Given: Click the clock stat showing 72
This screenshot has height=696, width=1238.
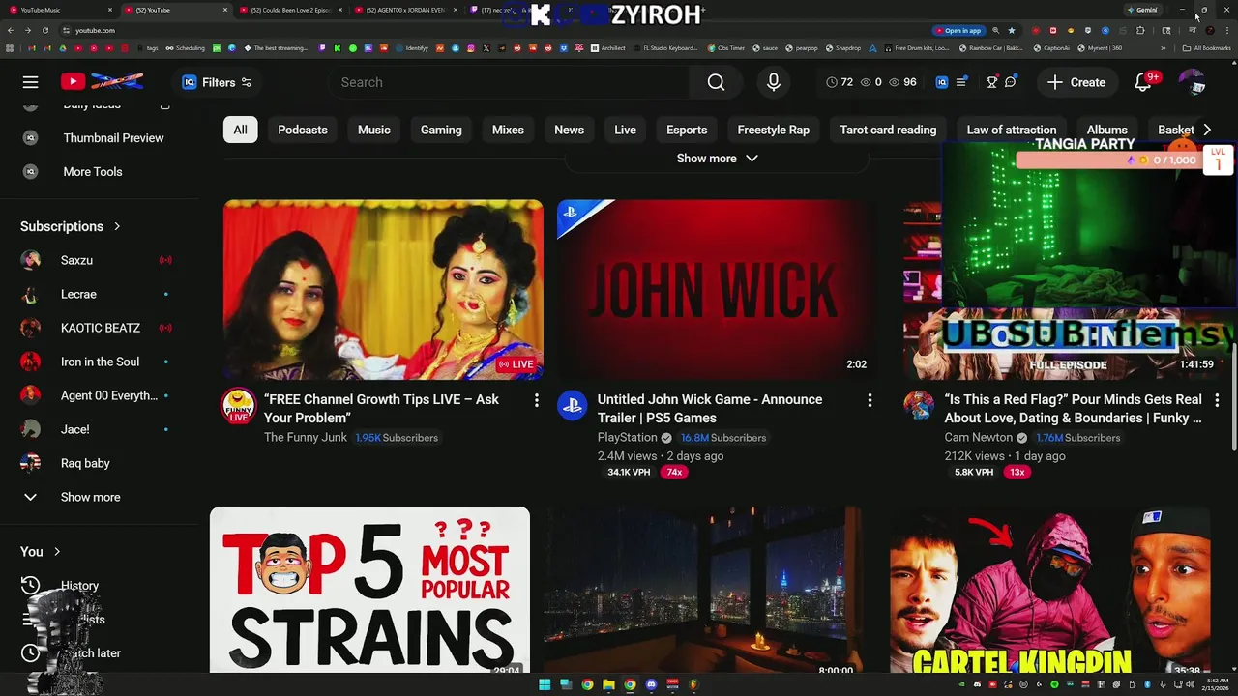Looking at the screenshot, I should click(x=840, y=82).
